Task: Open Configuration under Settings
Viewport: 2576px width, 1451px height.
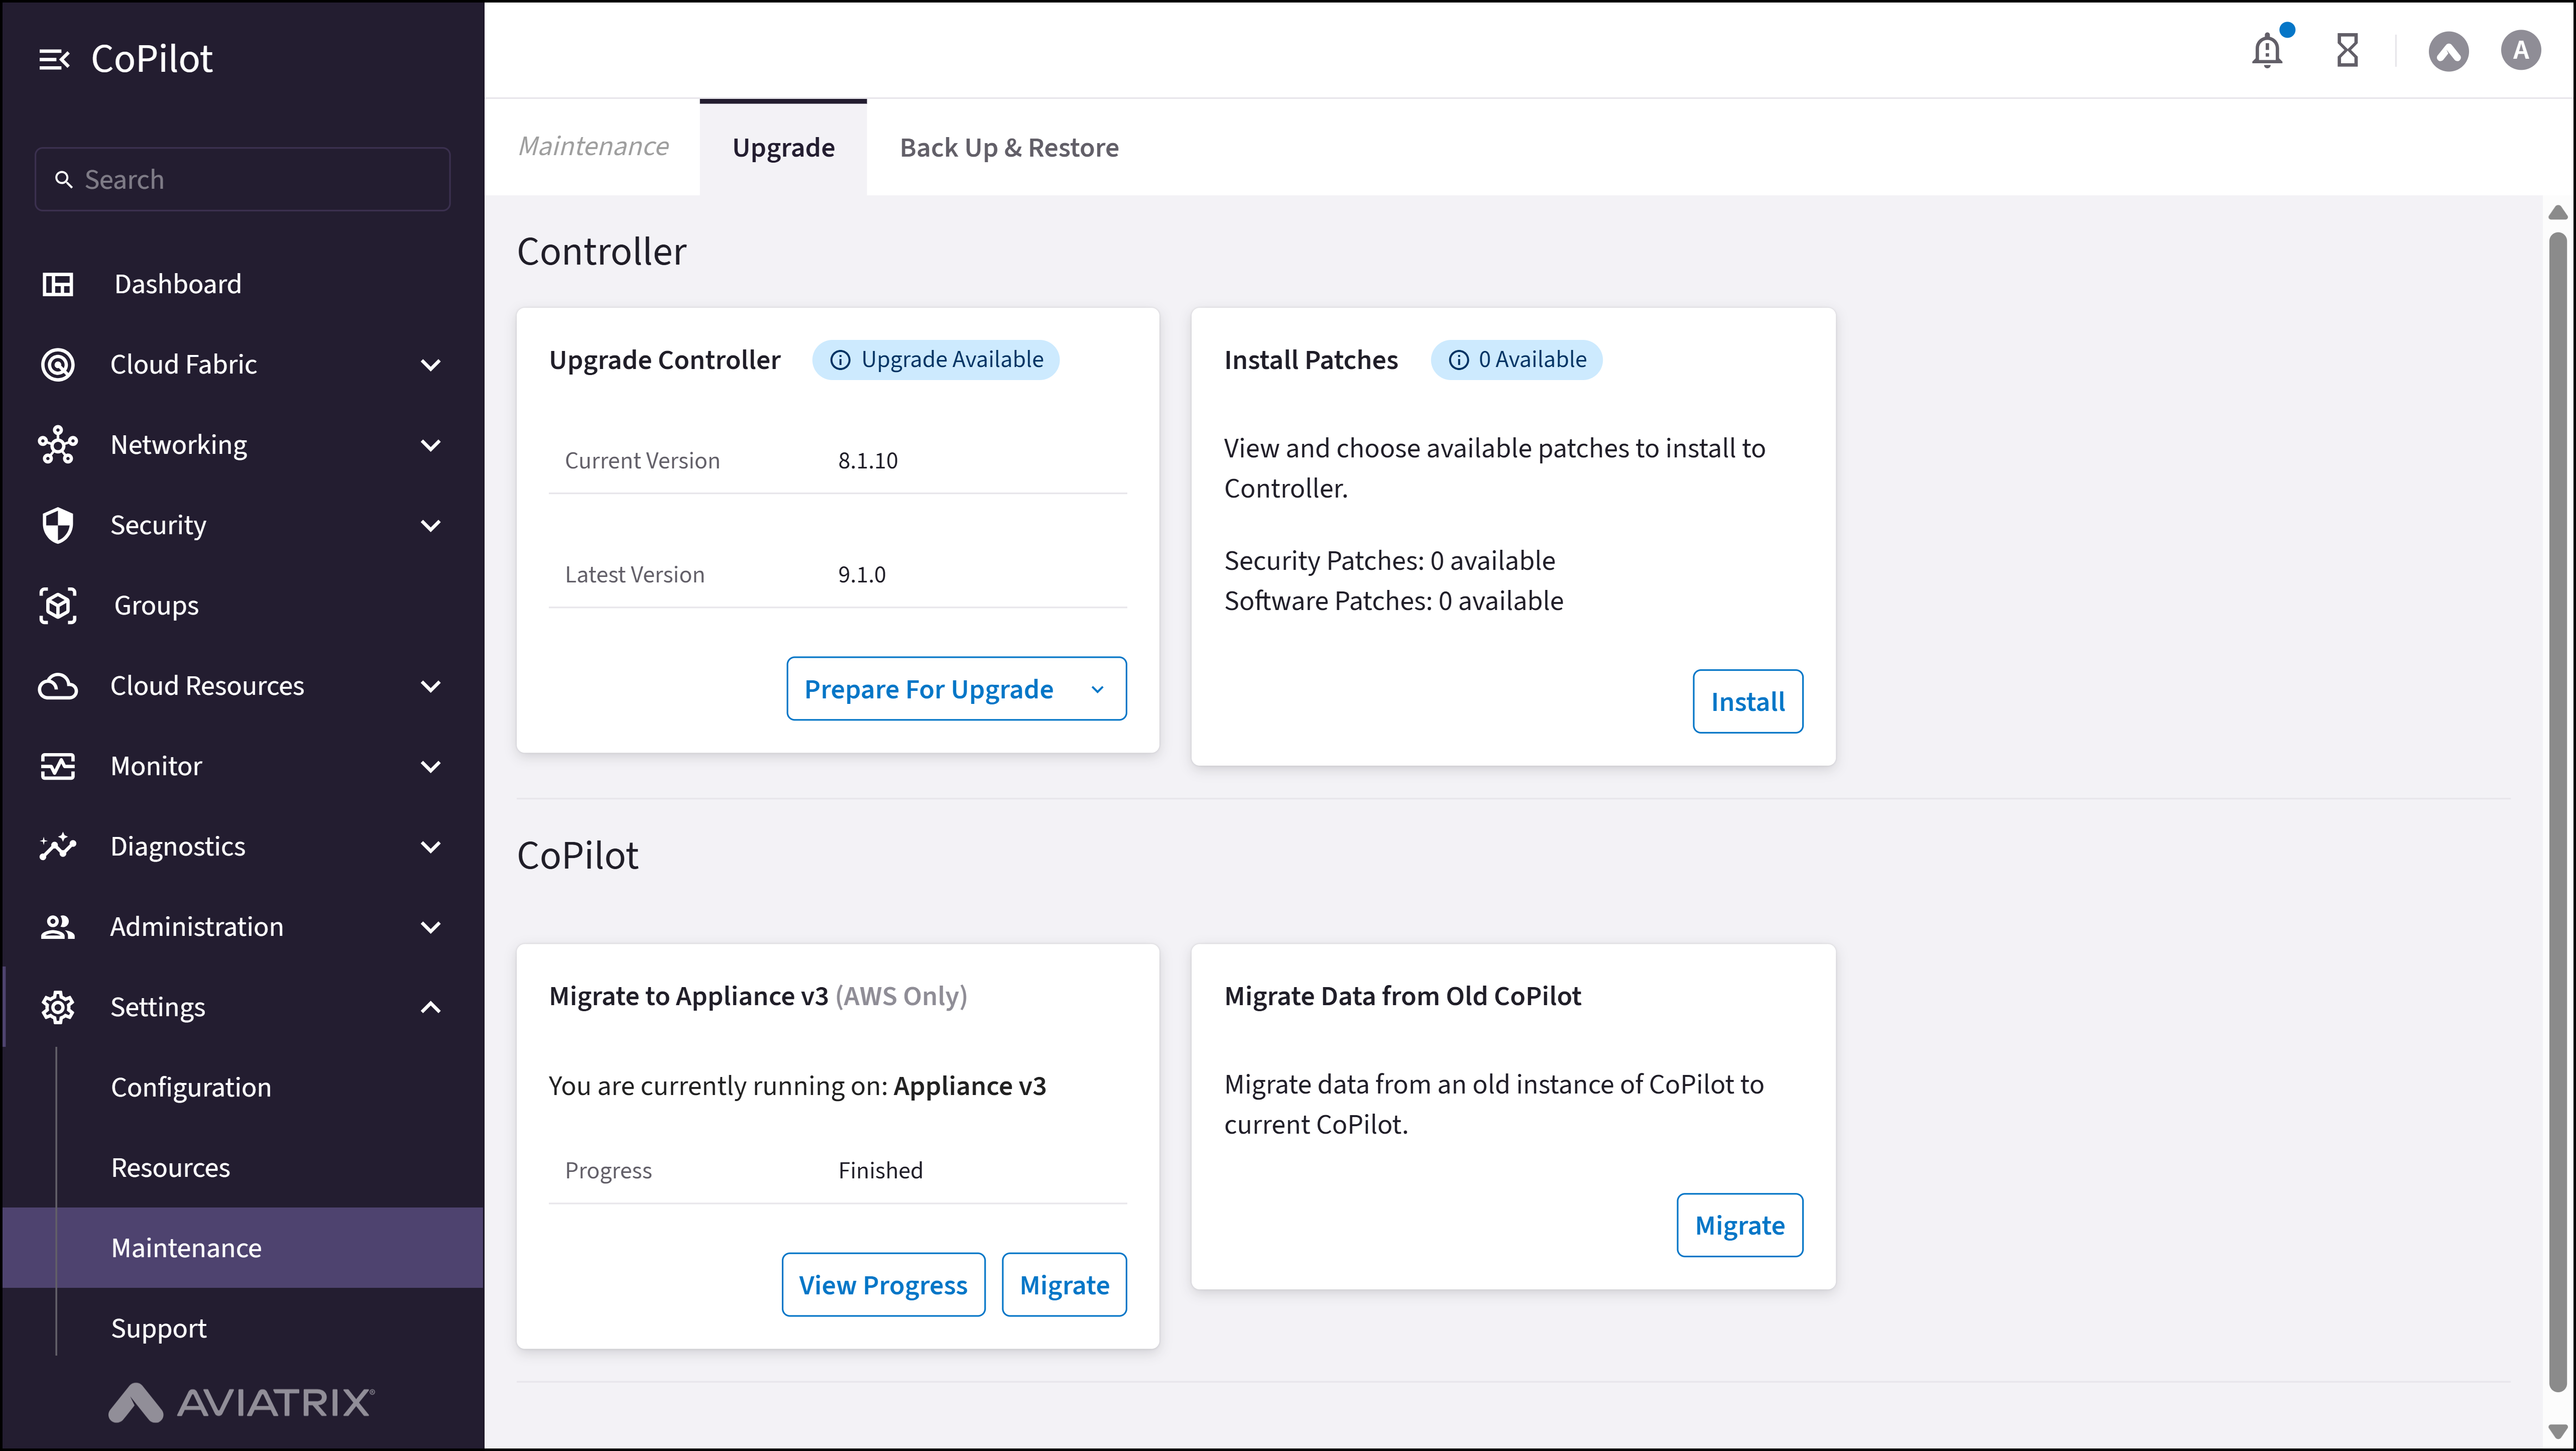Action: point(191,1087)
